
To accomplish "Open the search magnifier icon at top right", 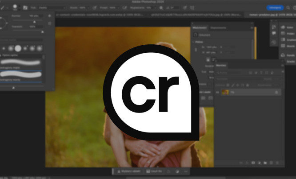I will coord(288,8).
